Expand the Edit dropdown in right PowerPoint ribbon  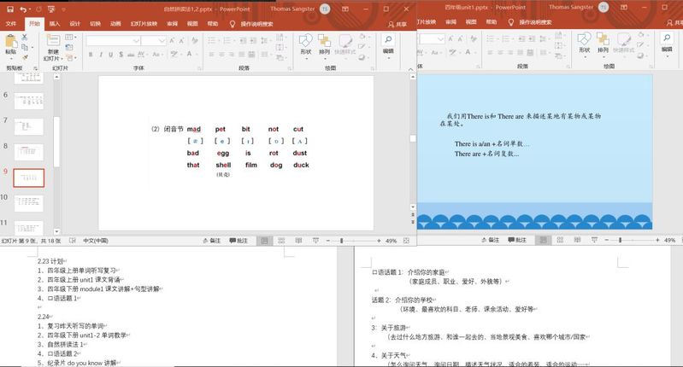point(665,56)
